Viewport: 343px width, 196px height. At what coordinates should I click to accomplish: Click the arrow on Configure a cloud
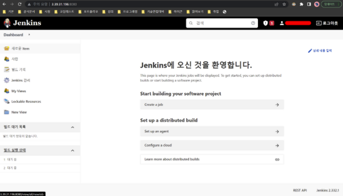(x=277, y=145)
